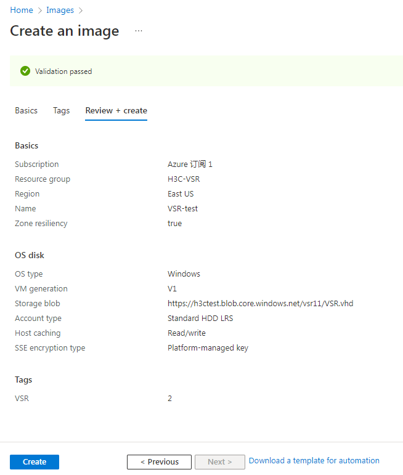The height and width of the screenshot is (475, 403).
Task: Select the Standard HDD LRS value
Action: point(200,319)
